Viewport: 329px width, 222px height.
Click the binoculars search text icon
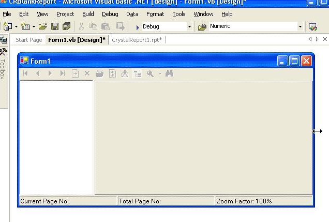pyautogui.click(x=169, y=73)
